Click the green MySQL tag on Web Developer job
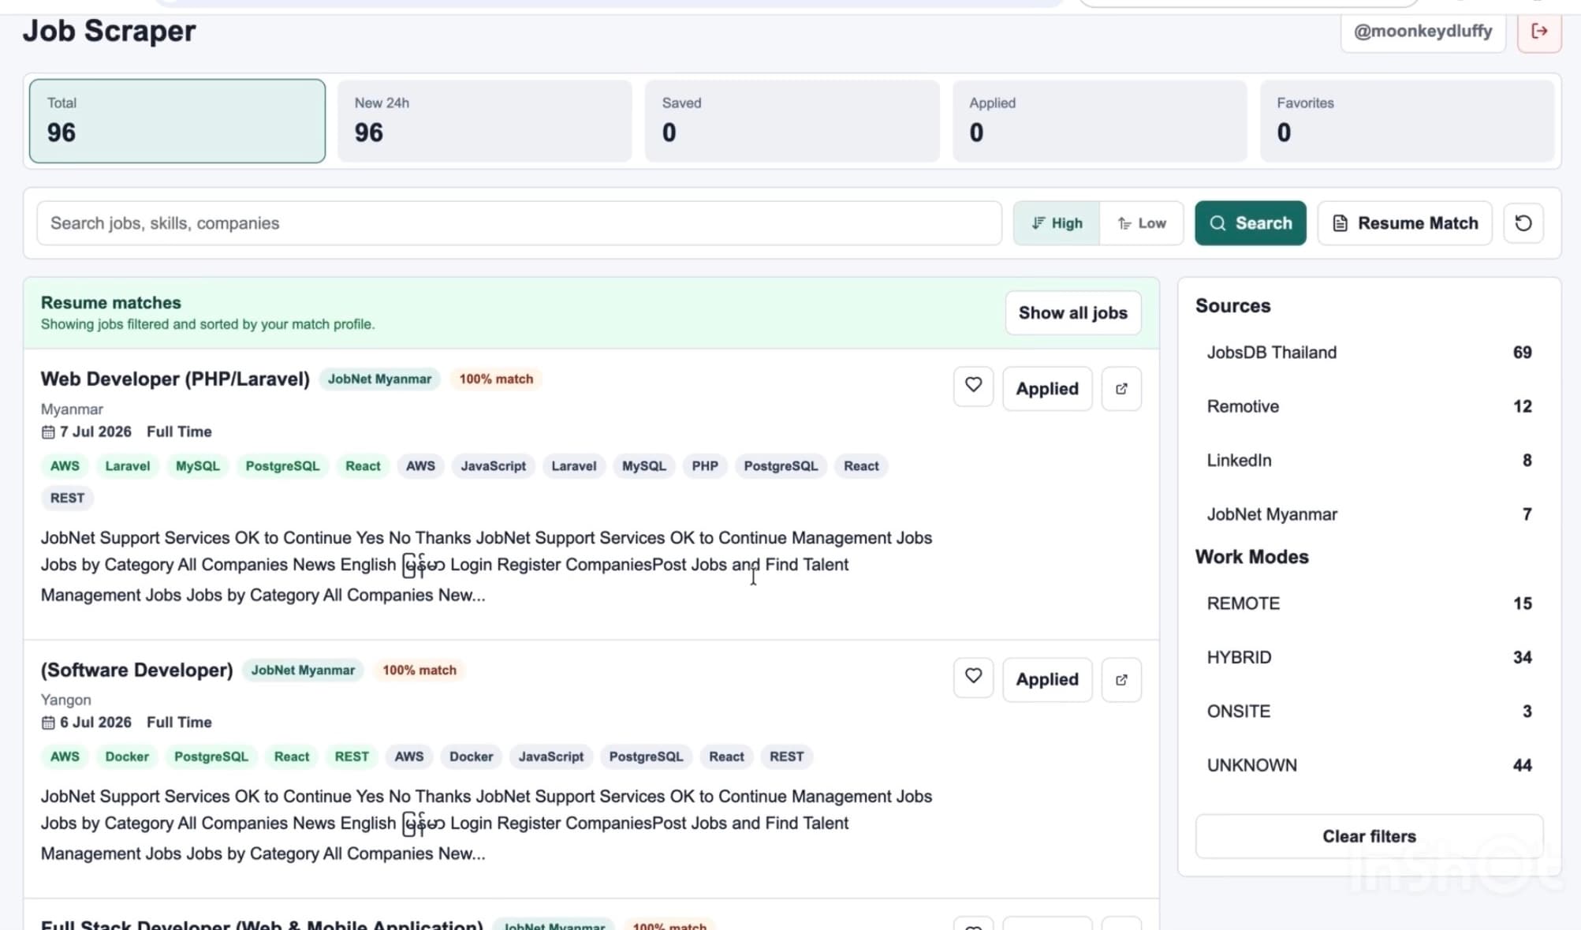 tap(197, 466)
